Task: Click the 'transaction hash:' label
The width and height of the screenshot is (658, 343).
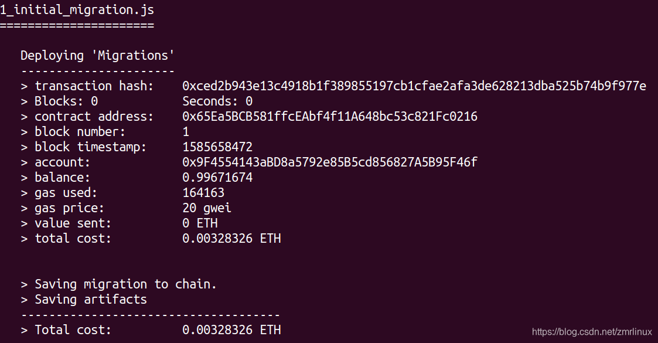Action: (94, 86)
